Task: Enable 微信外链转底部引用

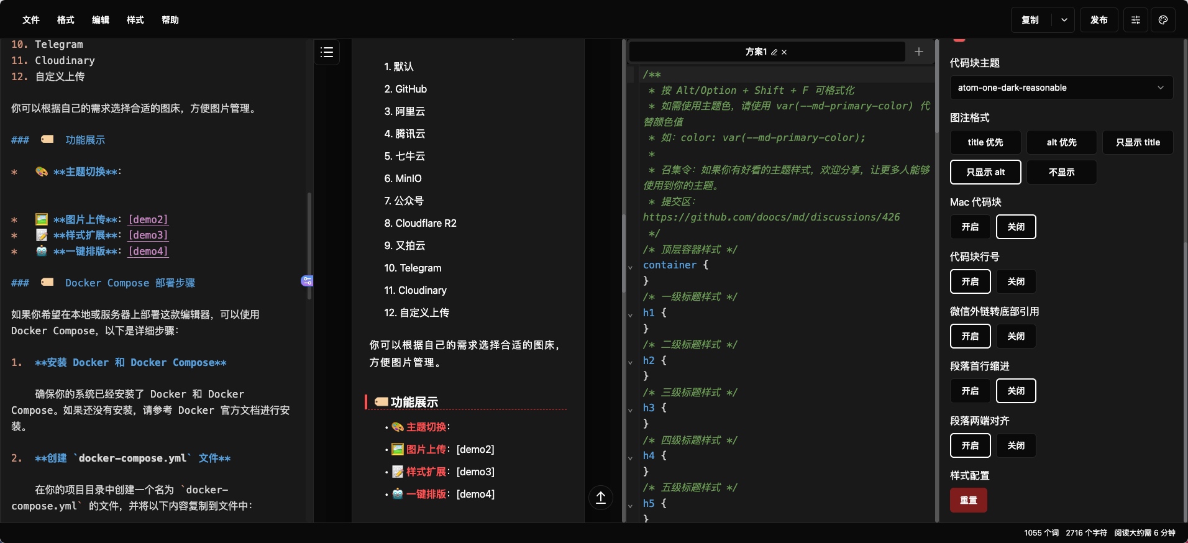Action: pos(971,336)
